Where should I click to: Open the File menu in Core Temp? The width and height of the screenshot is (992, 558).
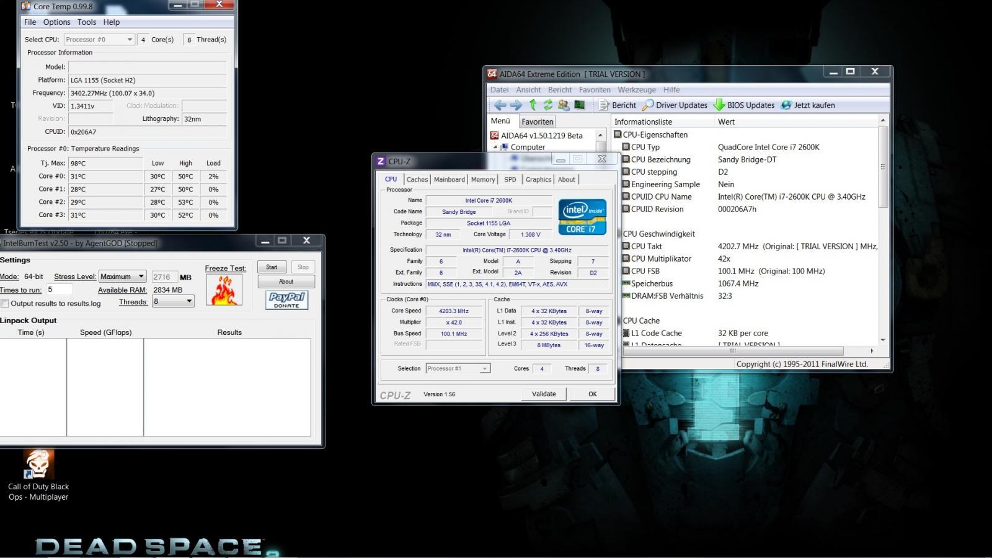(x=30, y=22)
